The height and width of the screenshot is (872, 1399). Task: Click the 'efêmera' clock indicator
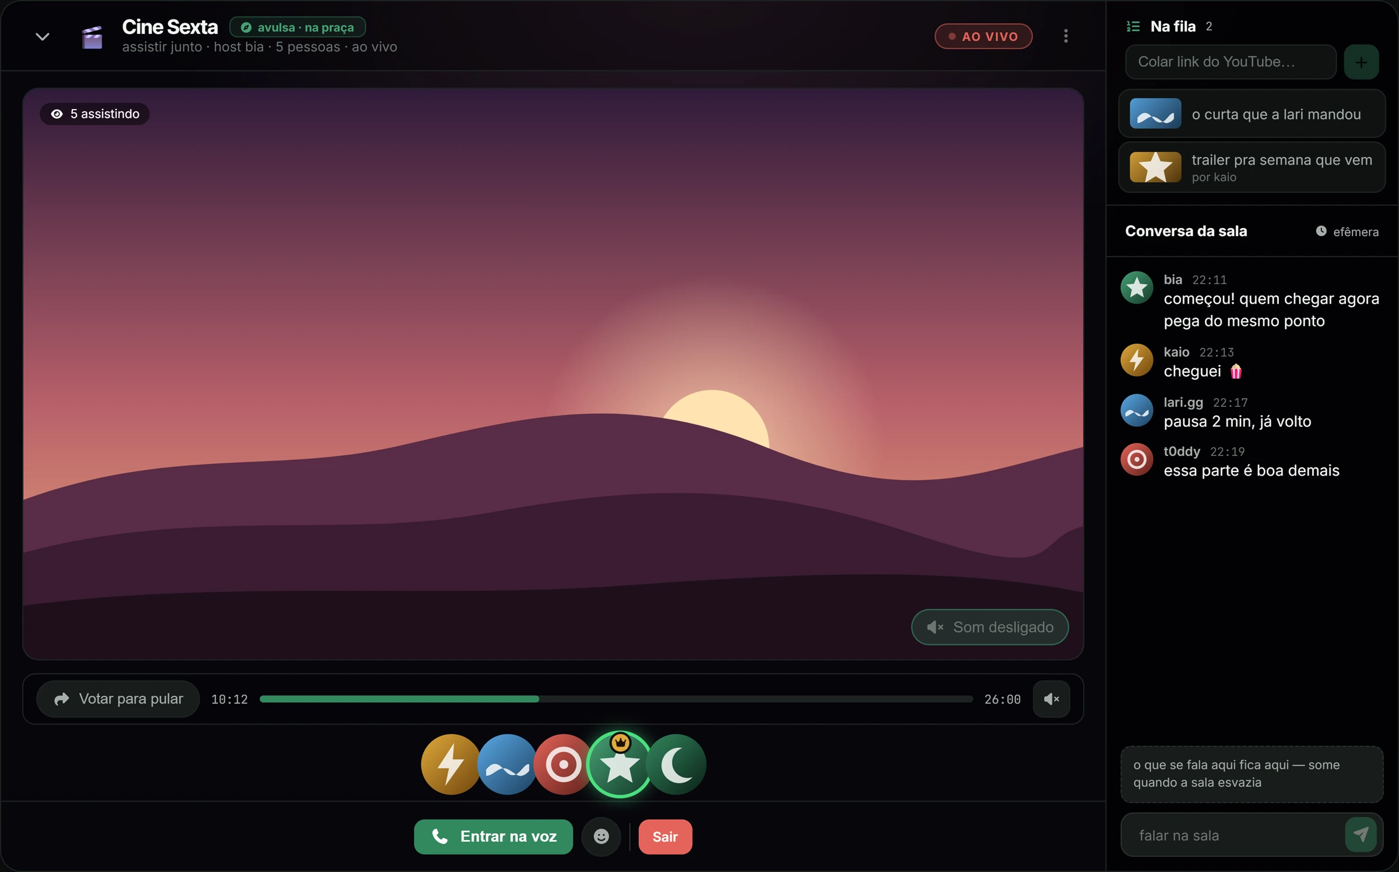1347,231
